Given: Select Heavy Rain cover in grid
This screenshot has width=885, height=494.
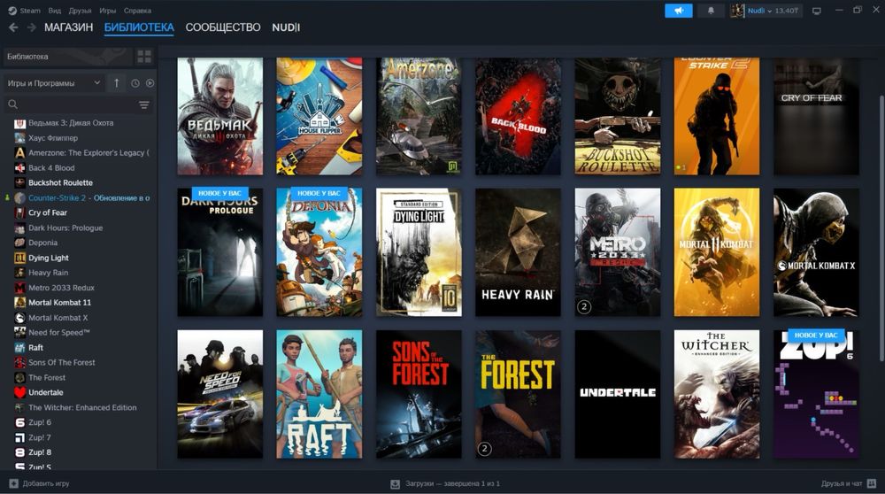Looking at the screenshot, I should [x=518, y=251].
